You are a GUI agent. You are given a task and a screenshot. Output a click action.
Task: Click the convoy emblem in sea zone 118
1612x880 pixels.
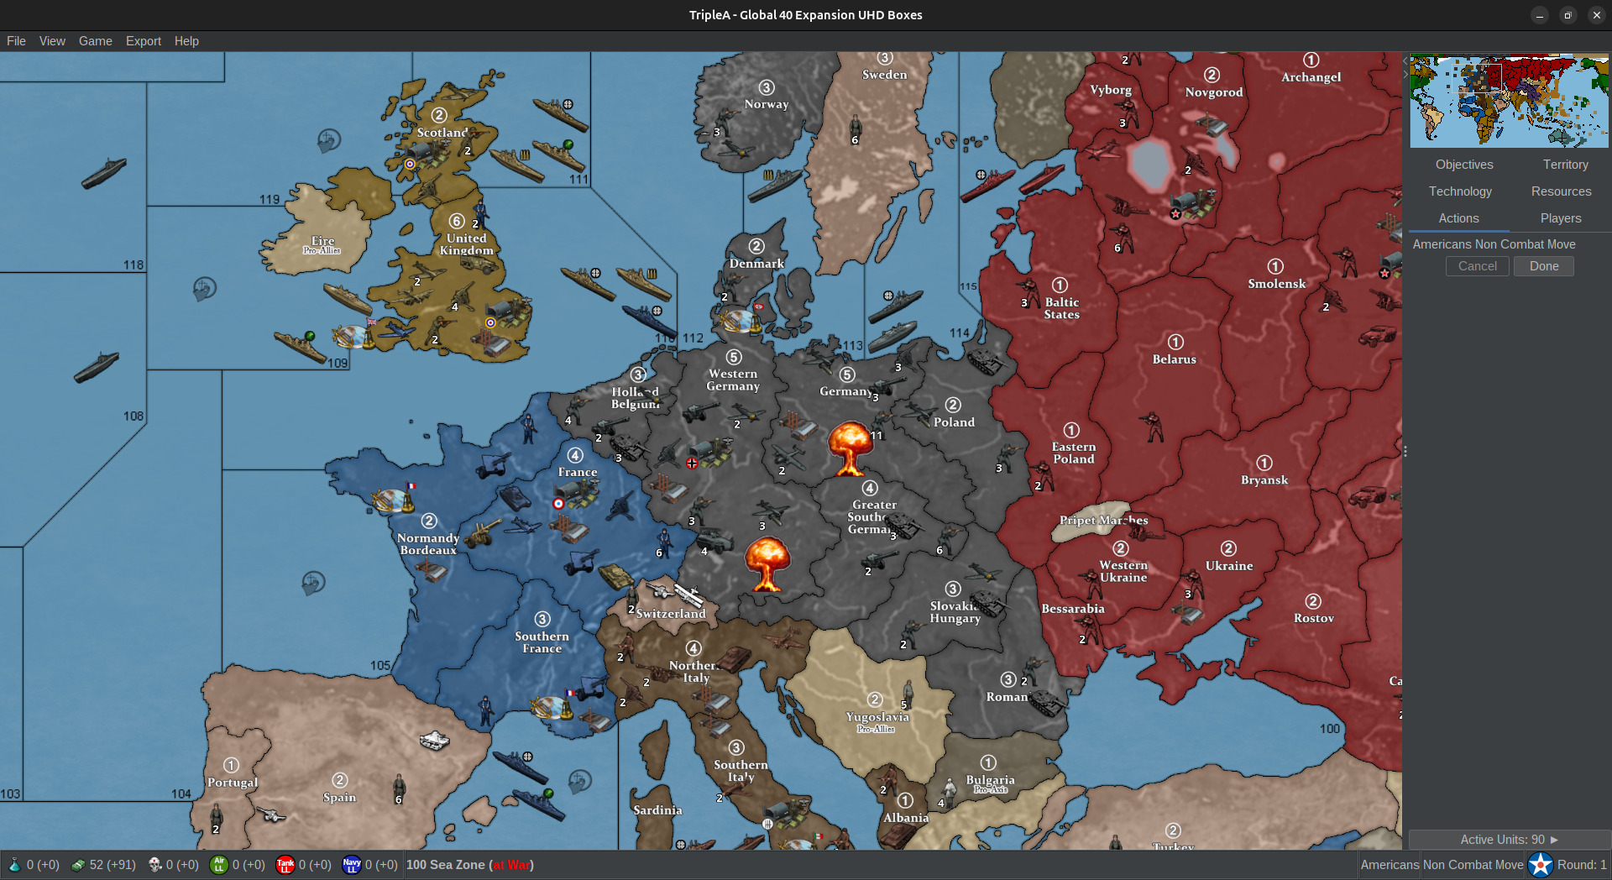coord(204,289)
